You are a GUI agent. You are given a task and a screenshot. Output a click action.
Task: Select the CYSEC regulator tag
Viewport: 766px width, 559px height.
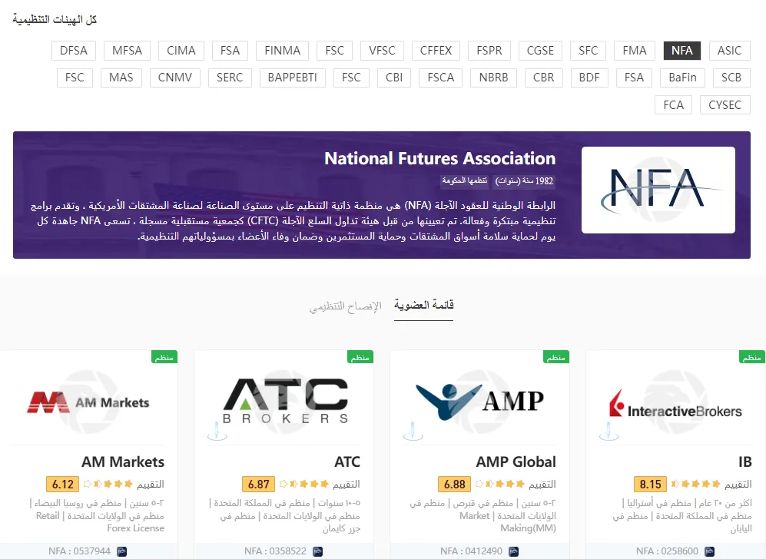(x=725, y=105)
